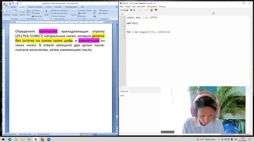
Task: Click the Office button in Word
Action: tap(5, 5)
